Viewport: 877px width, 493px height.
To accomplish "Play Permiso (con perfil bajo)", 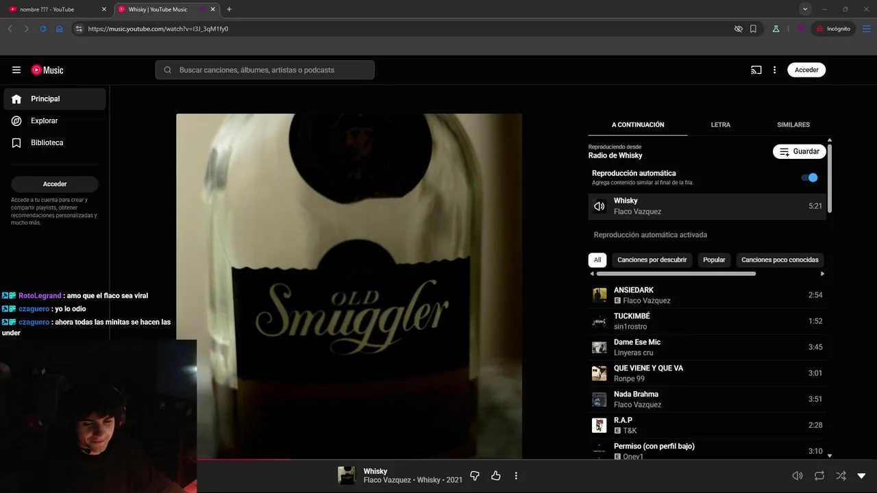I will point(707,451).
